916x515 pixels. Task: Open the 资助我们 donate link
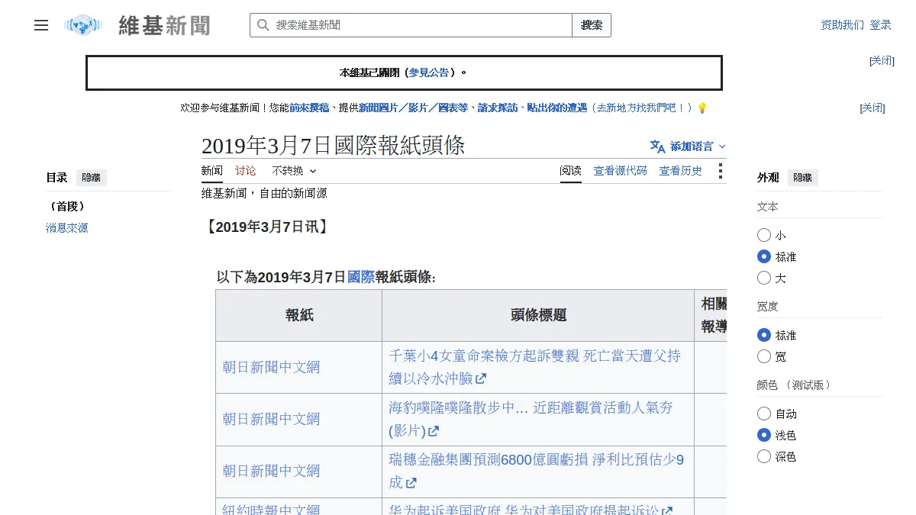[x=842, y=25]
